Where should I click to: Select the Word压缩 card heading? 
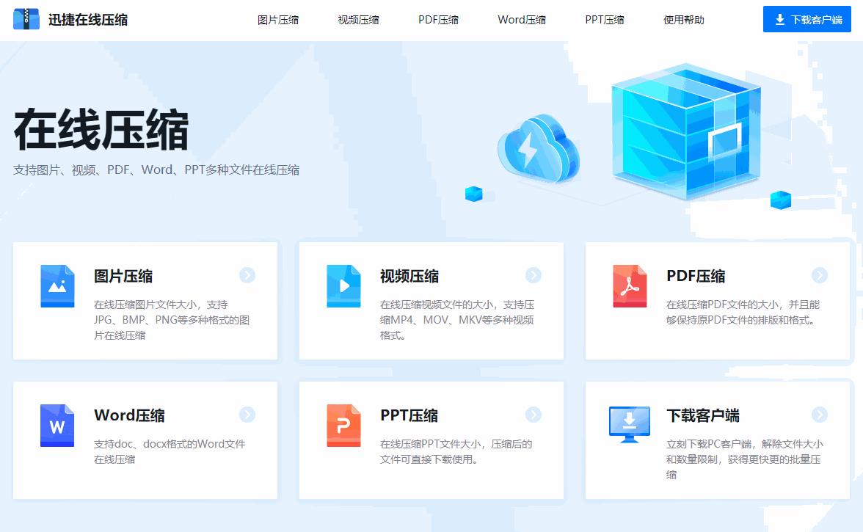click(x=129, y=415)
